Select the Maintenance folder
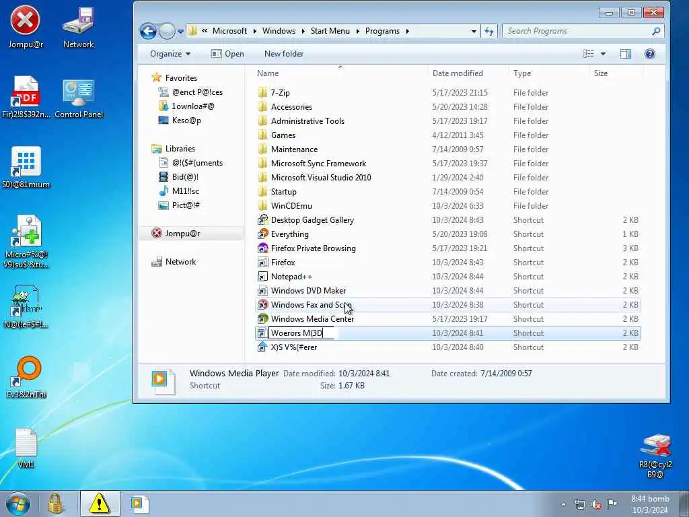 pyautogui.click(x=294, y=149)
